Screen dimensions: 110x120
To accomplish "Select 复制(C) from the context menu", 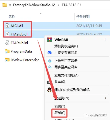I will pos(60,113).
